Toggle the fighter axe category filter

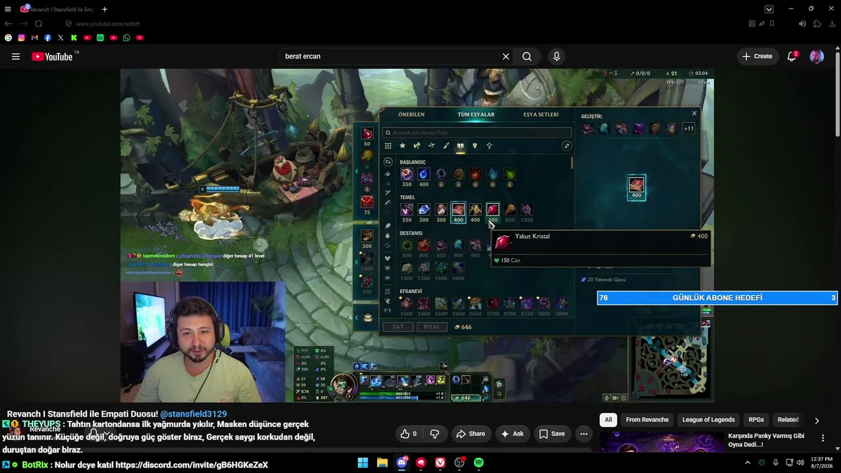click(417, 146)
